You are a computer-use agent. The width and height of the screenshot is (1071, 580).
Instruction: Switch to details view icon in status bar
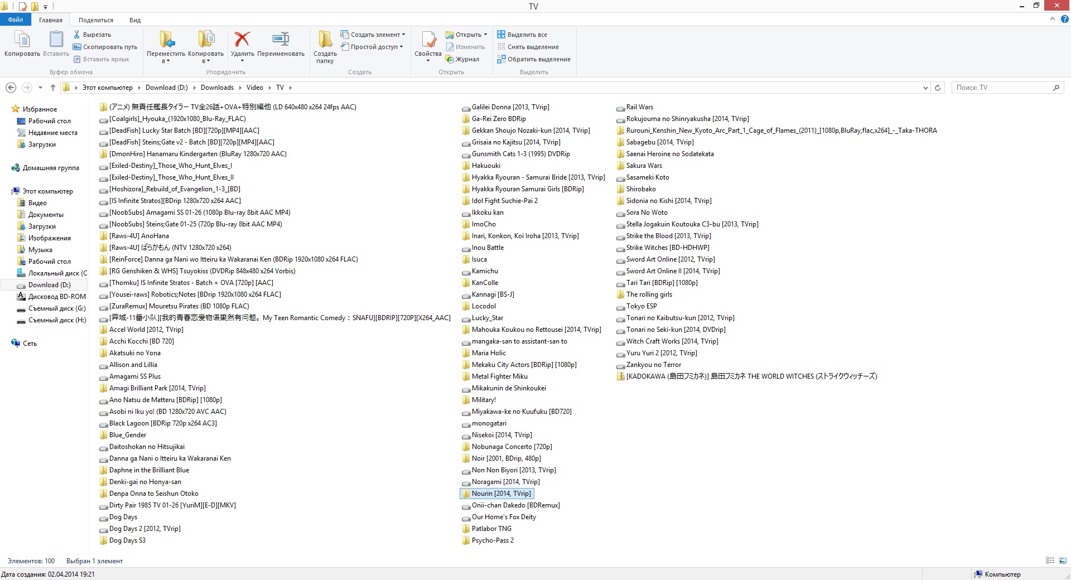click(x=1050, y=560)
